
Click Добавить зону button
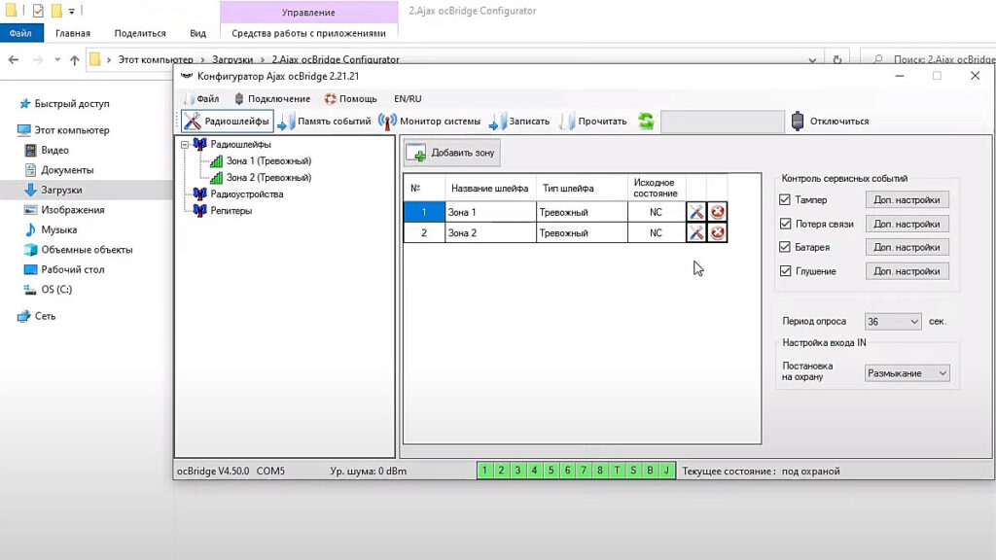451,153
